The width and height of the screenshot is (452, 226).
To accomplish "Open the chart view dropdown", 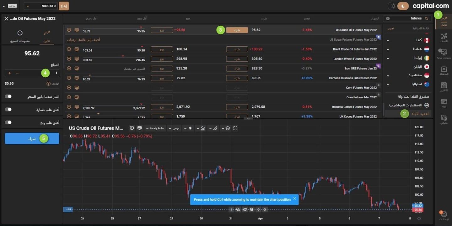I will 174,128.
